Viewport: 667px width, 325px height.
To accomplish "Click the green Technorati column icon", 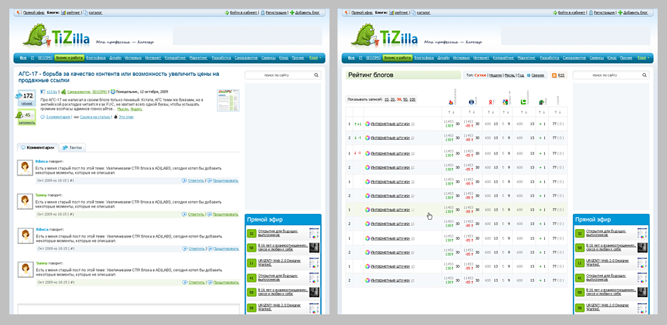I will tap(524, 102).
